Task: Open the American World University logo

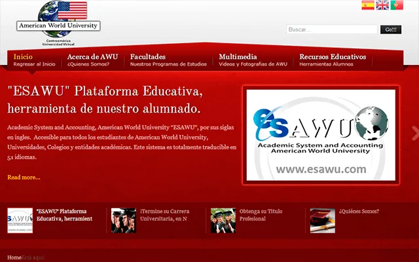Action: click(x=58, y=23)
